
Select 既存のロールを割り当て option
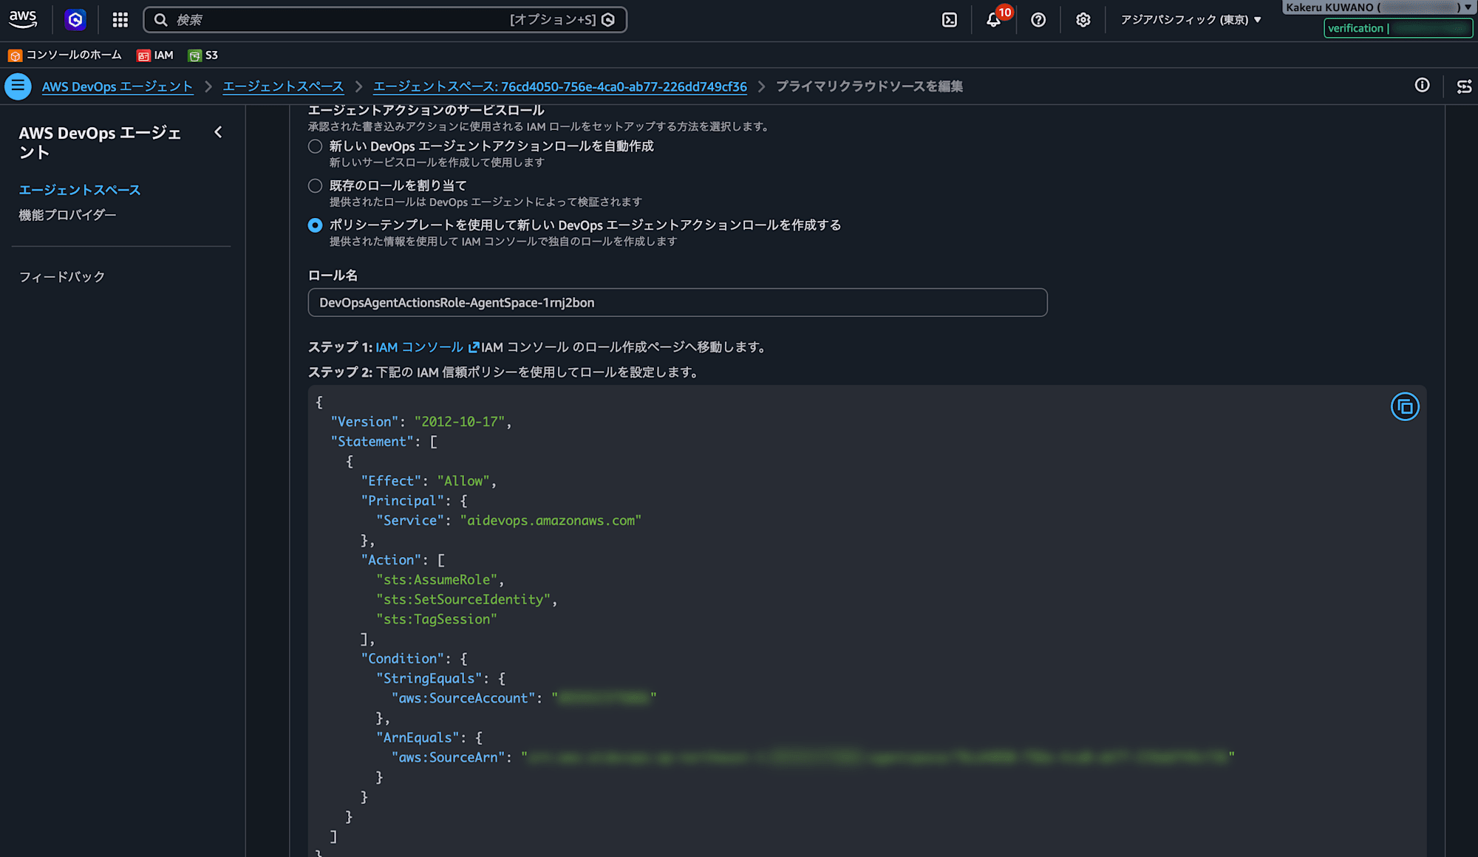coord(315,185)
